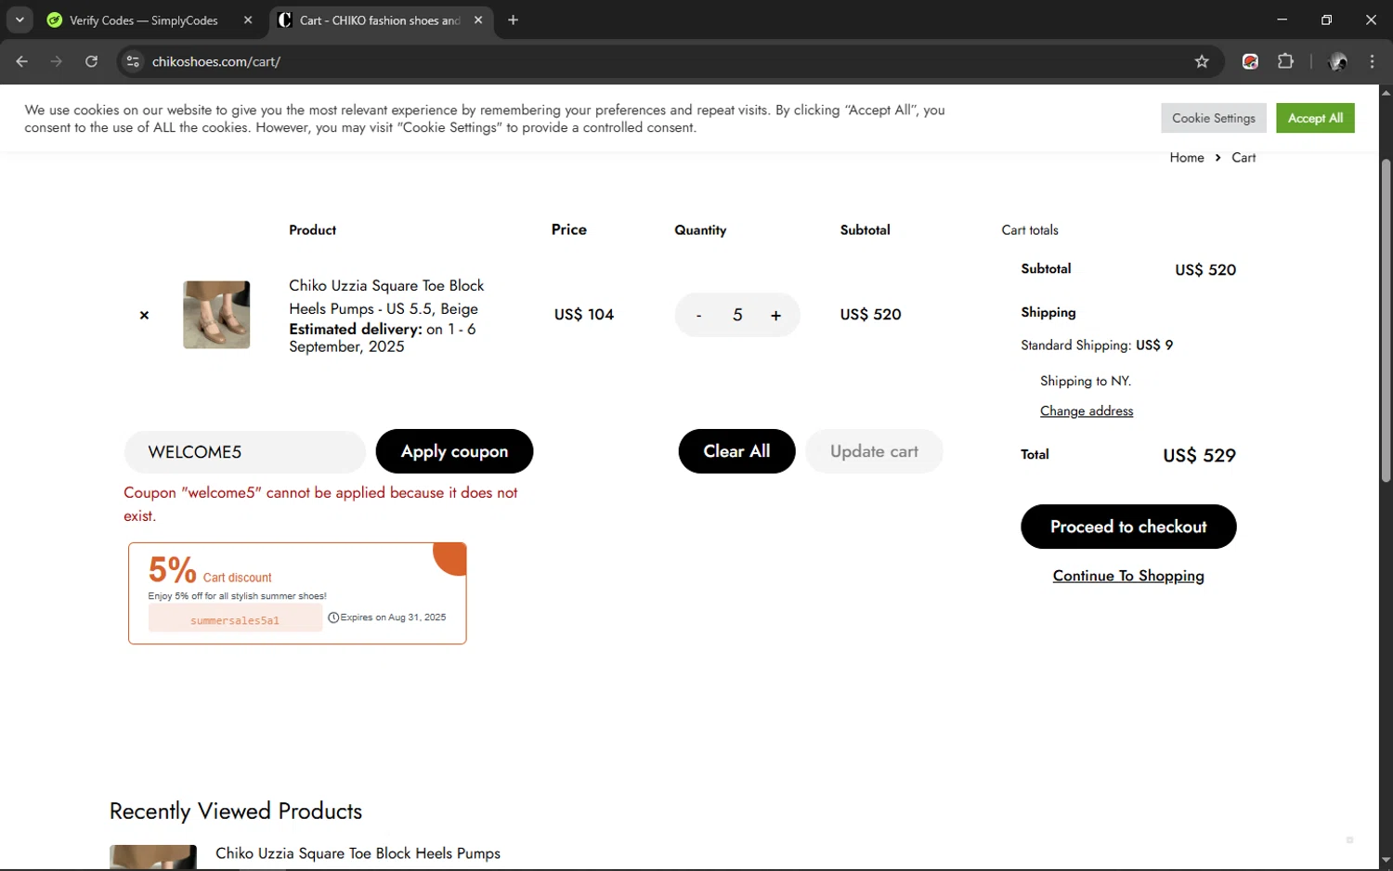Viewport: 1393px width, 871px height.
Task: Click the WELCOME5 coupon code field
Action: pyautogui.click(x=245, y=452)
